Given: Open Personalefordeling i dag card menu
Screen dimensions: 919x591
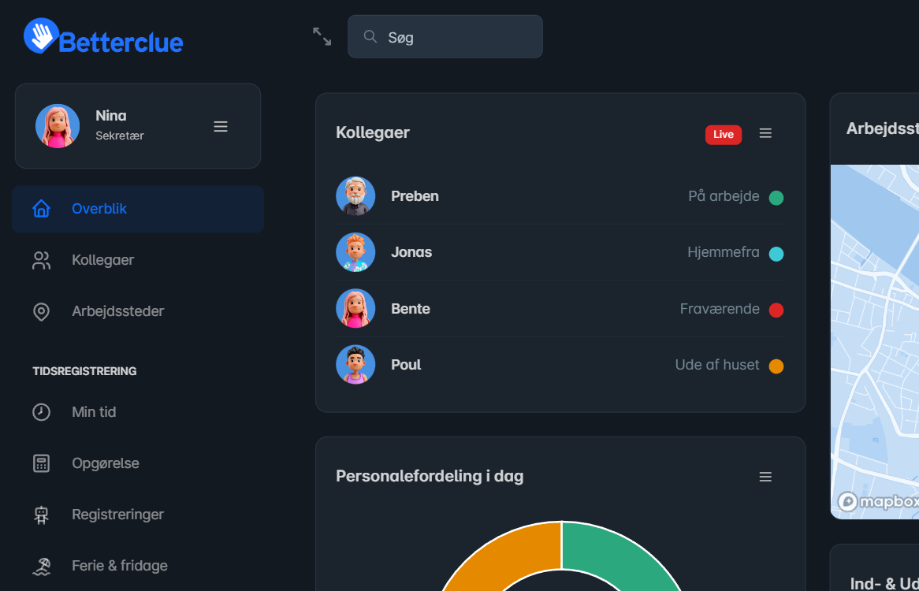Looking at the screenshot, I should (765, 477).
